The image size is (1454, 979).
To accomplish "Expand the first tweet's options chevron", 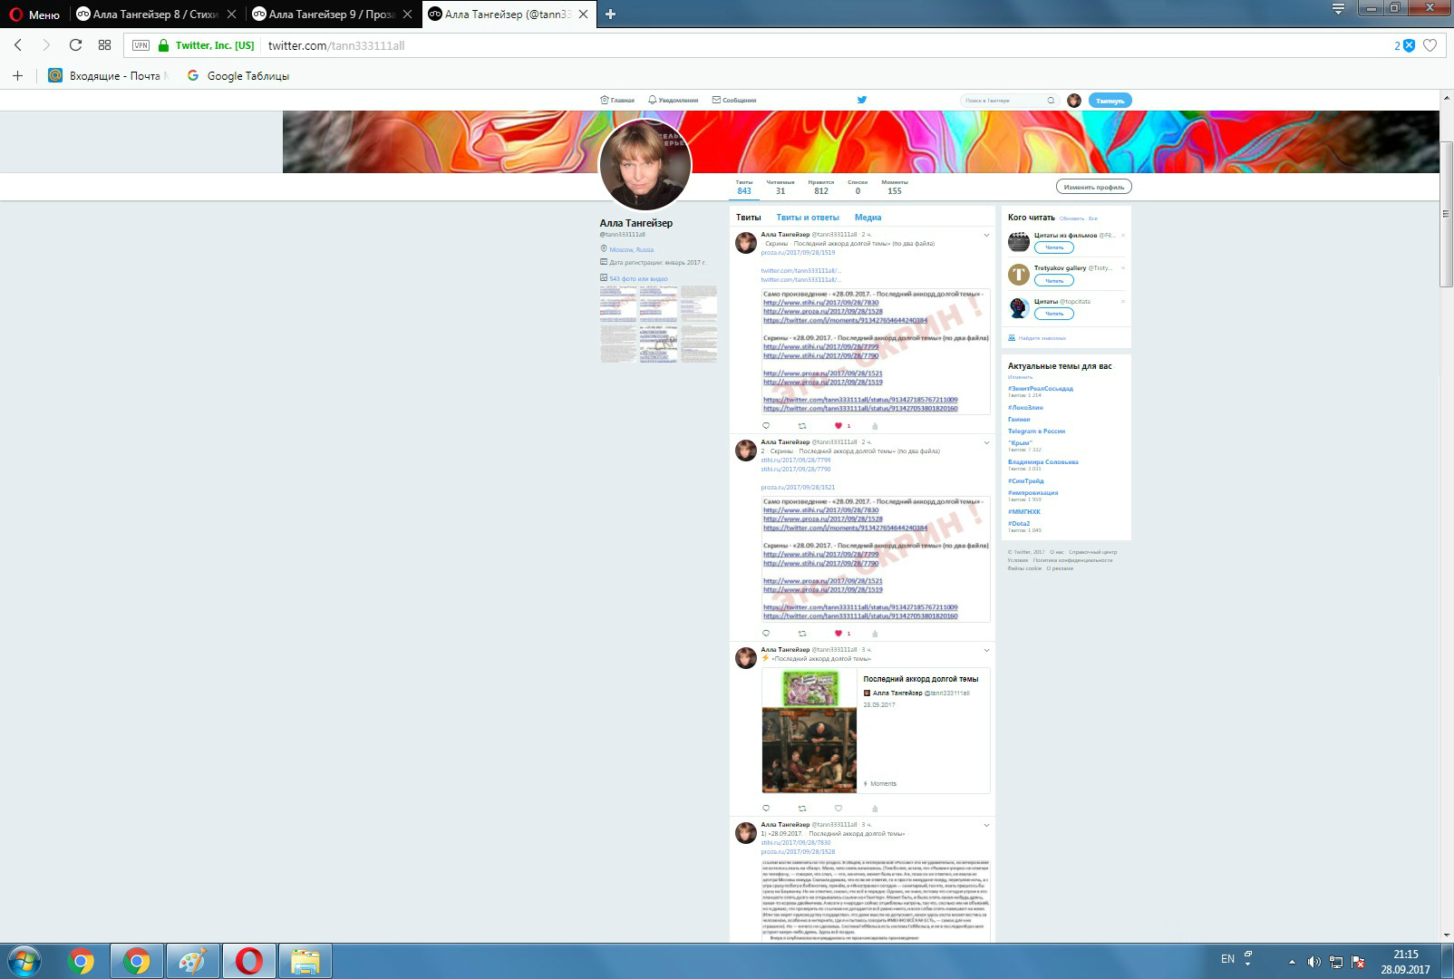I will (x=986, y=236).
